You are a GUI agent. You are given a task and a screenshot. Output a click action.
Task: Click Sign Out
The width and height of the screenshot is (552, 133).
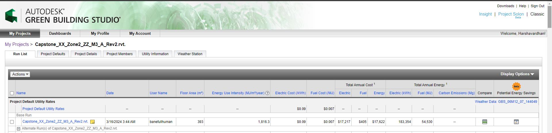(538, 6)
